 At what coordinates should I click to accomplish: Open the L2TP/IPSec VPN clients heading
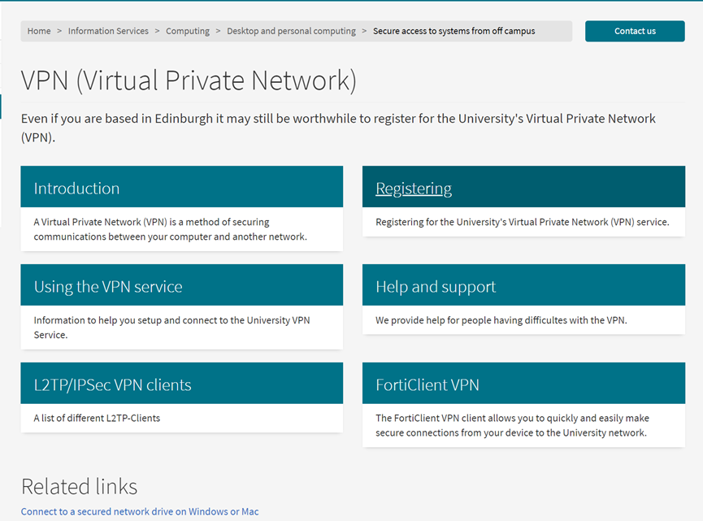click(x=113, y=385)
